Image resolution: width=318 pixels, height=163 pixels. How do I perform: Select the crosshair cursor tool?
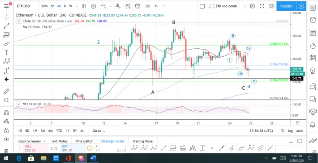(6, 17)
